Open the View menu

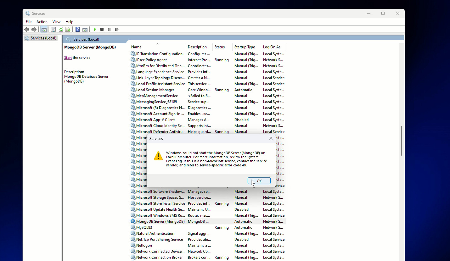click(56, 22)
